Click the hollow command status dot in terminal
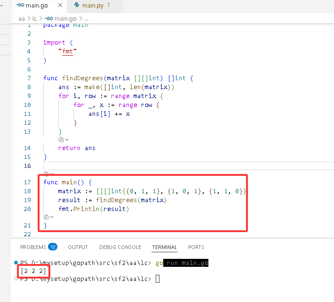Screen dimensions: 334x302 (x=16, y=279)
